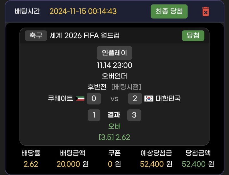Click South Korea's result score box 3

[134, 115]
